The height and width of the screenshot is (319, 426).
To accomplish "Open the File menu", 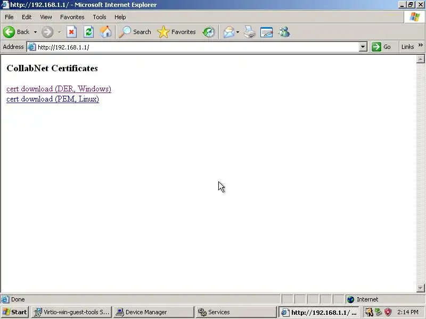I will pyautogui.click(x=9, y=17).
